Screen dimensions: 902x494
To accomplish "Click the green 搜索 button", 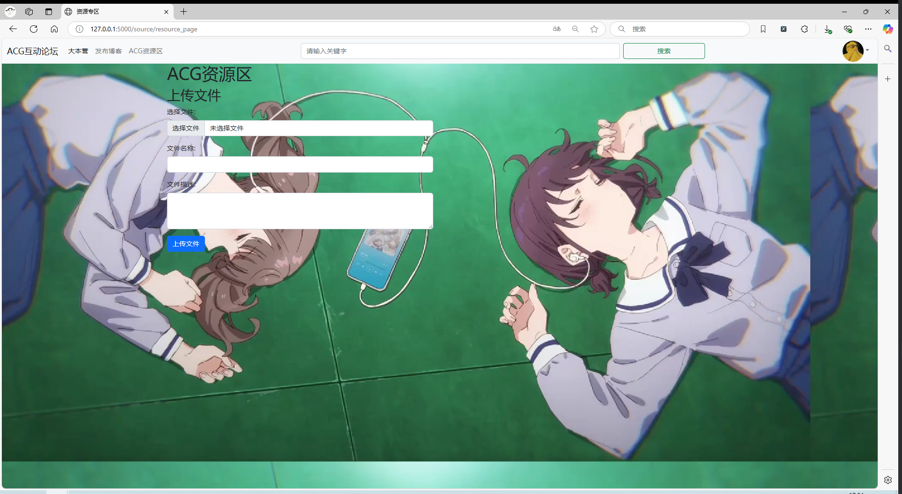I will [x=664, y=51].
